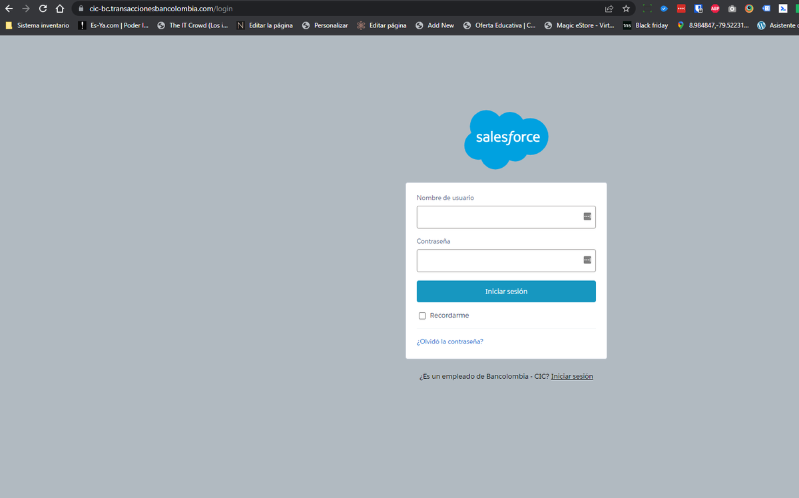Click password manager icon in Contraseña field

(587, 260)
